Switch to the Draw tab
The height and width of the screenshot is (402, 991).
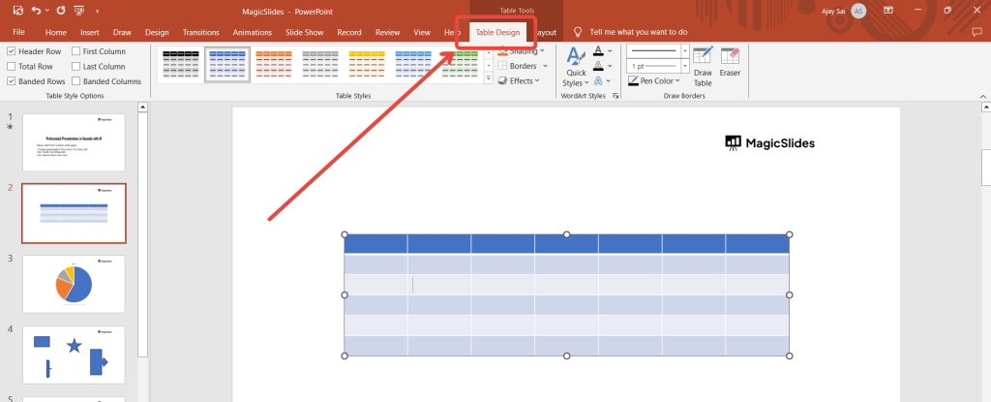[122, 32]
